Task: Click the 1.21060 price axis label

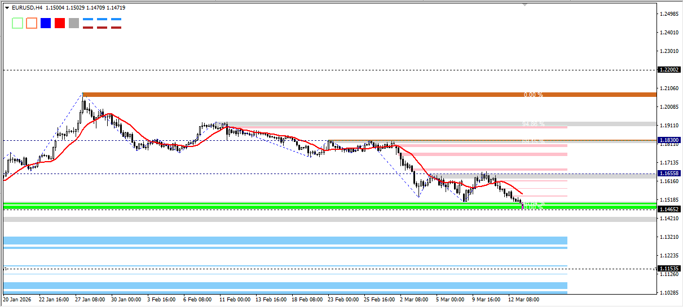Action: [x=669, y=88]
